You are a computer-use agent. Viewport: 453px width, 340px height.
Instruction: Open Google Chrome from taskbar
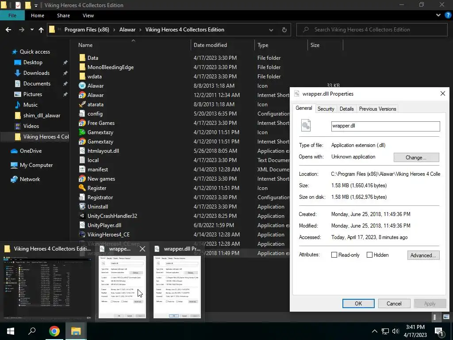click(54, 331)
